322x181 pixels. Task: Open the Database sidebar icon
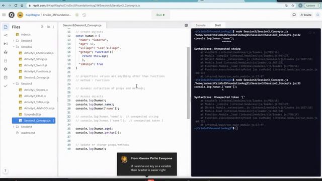[6, 77]
